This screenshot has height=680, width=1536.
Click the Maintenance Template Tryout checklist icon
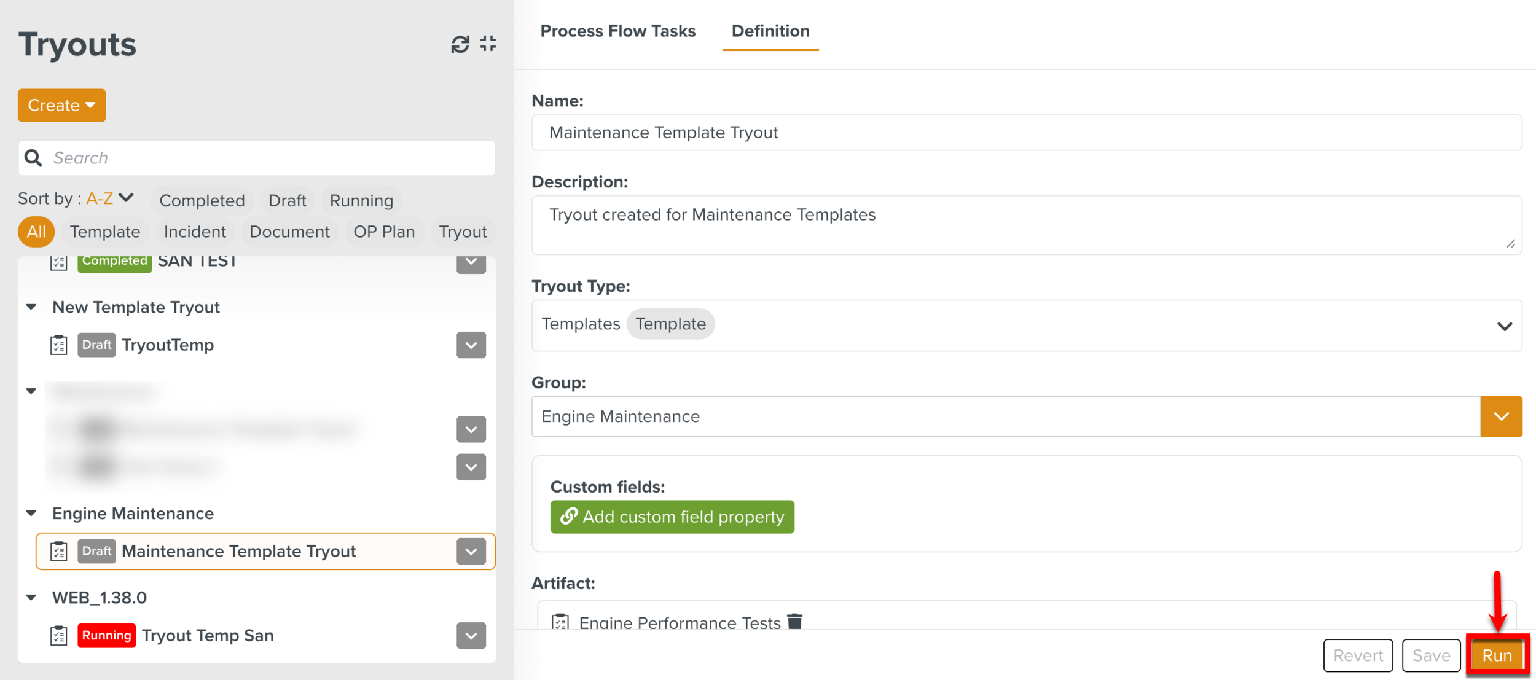pos(59,552)
